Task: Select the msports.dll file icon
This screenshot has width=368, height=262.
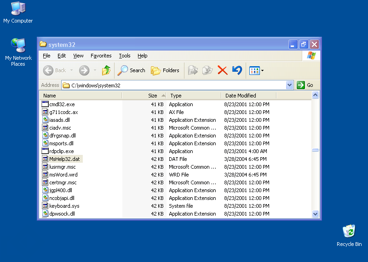Action: pyautogui.click(x=45, y=143)
